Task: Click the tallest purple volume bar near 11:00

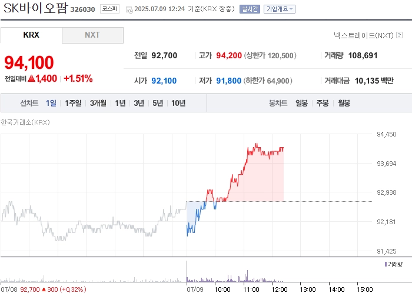Action: (x=247, y=276)
